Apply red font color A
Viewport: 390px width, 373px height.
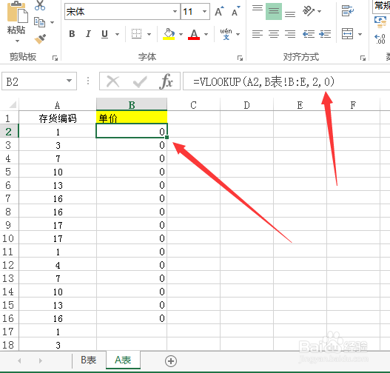194,34
